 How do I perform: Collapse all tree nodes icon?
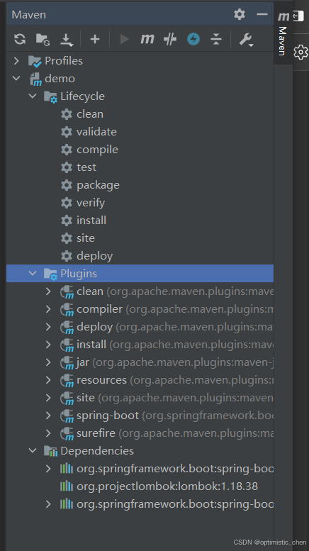click(x=216, y=39)
